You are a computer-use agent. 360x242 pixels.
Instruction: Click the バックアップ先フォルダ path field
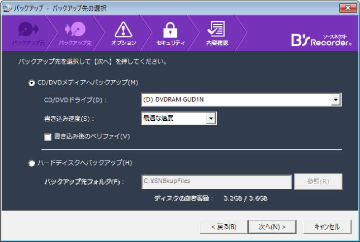coord(216,181)
